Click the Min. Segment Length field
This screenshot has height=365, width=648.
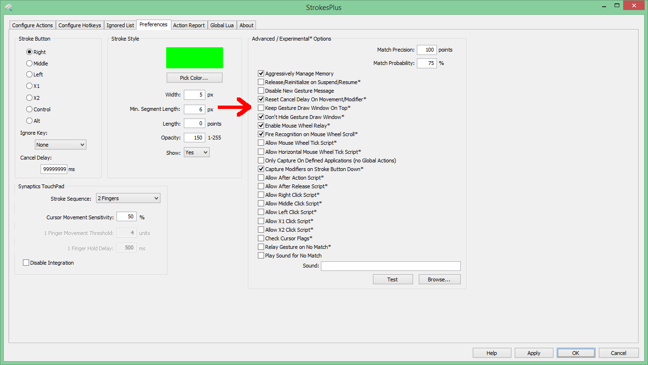(194, 109)
